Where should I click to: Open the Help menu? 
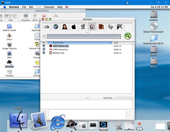click(60, 7)
